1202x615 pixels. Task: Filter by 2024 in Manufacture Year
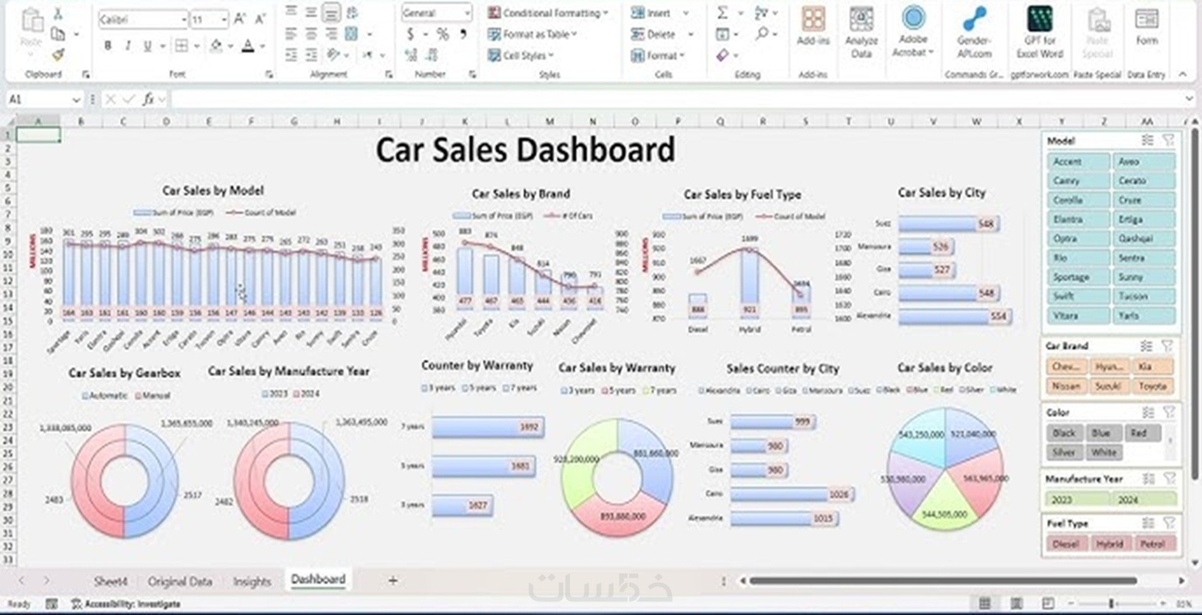1144,500
